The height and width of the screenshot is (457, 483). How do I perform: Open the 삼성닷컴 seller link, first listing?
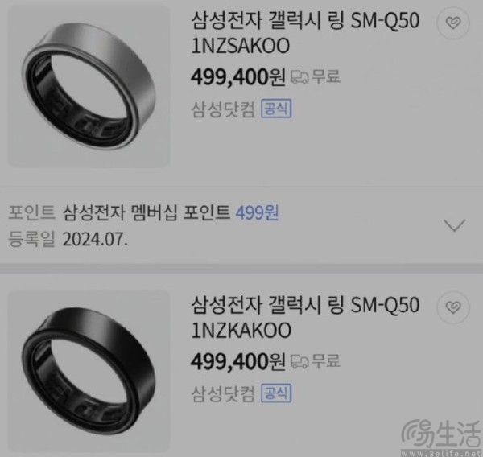223,109
